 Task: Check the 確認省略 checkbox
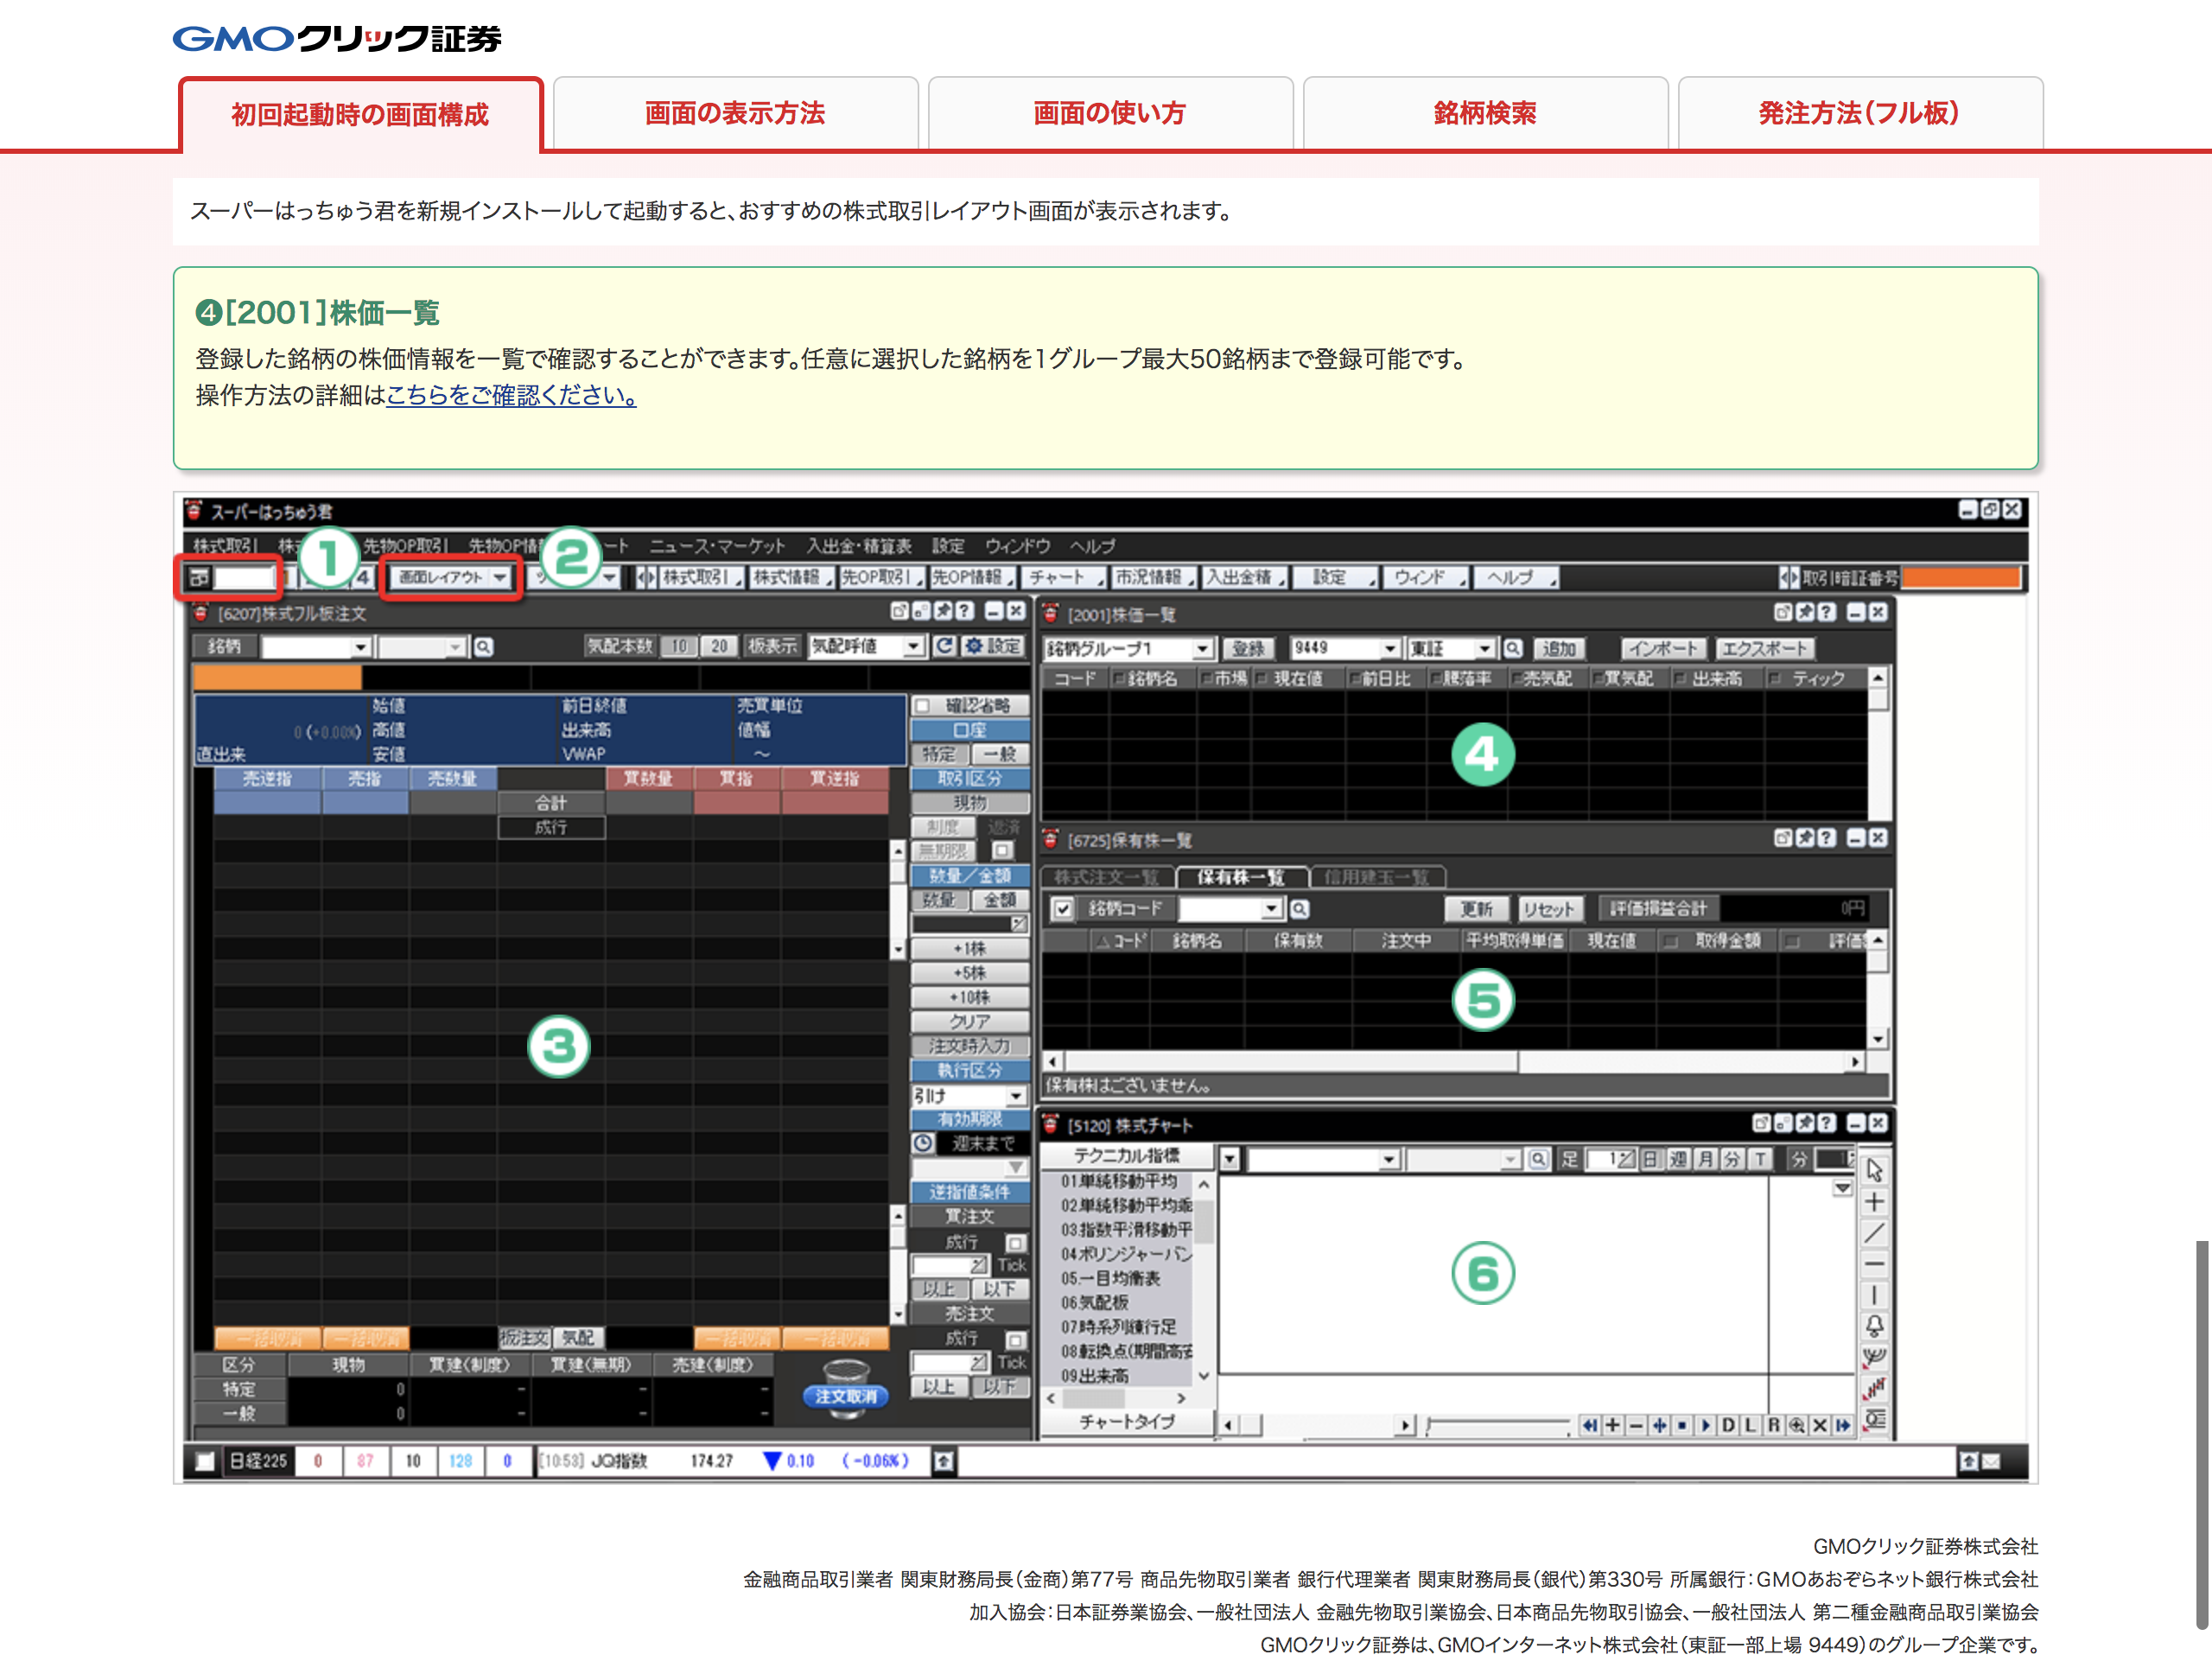[923, 706]
